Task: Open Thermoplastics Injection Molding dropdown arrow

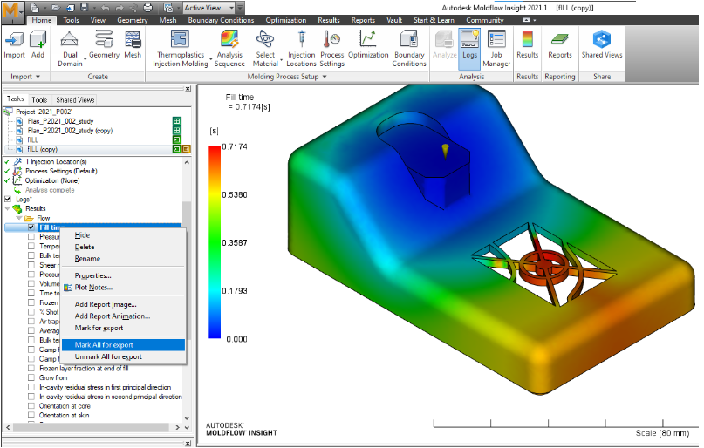Action: point(210,59)
